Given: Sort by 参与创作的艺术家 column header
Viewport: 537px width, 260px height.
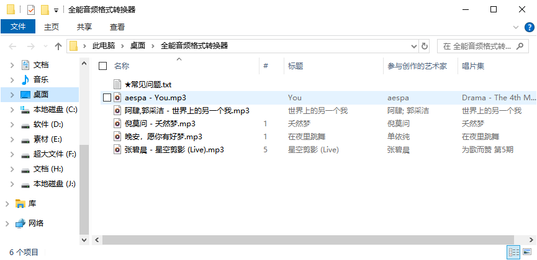Looking at the screenshot, I should point(417,66).
